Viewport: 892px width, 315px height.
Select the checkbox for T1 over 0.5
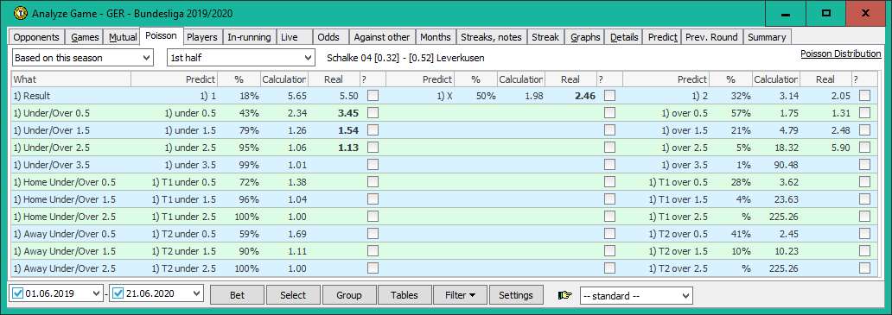tap(864, 181)
